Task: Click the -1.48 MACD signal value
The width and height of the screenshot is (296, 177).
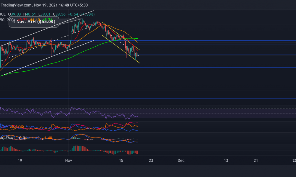Action: (x=47, y=138)
